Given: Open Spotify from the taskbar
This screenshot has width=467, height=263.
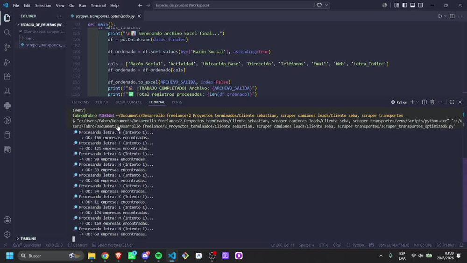Looking at the screenshot, I should (158, 256).
